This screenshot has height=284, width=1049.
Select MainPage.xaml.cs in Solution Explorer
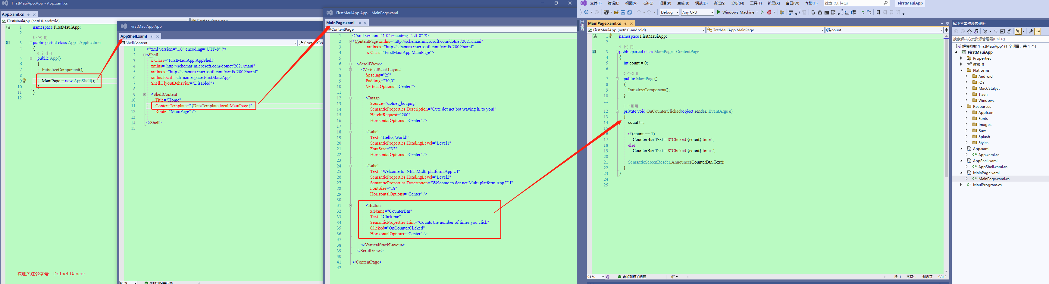pyautogui.click(x=994, y=179)
